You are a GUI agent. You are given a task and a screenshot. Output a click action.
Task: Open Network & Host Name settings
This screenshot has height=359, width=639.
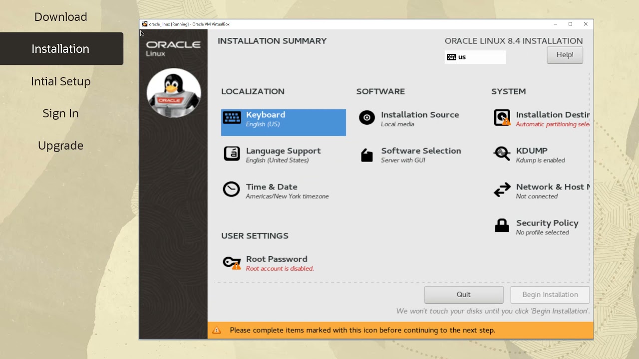[541, 191]
